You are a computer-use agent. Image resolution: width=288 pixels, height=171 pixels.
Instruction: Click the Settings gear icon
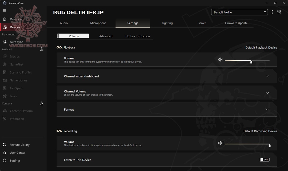(x=5, y=161)
